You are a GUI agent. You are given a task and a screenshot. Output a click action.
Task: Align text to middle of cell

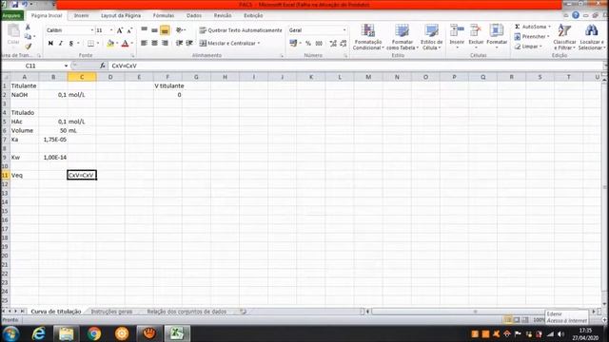coord(154,29)
